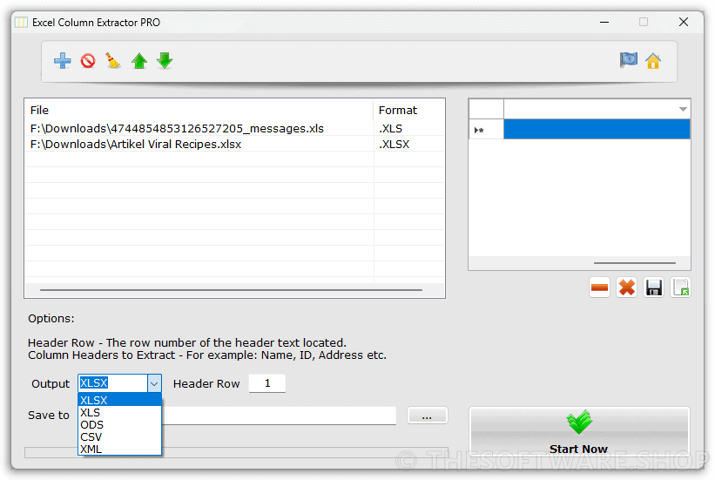Choose XML from the output list
This screenshot has width=715, height=480.
click(x=119, y=449)
